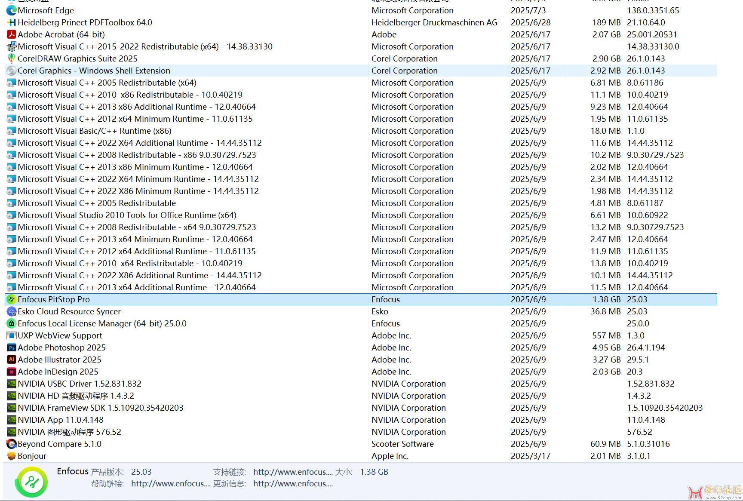Image resolution: width=743 pixels, height=501 pixels.
Task: Click the NVIDIA App 11.0.4.148 icon
Action: pyautogui.click(x=12, y=420)
